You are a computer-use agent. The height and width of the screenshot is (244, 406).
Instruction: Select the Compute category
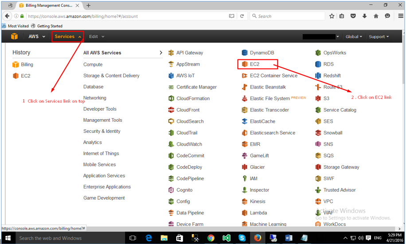pos(93,64)
